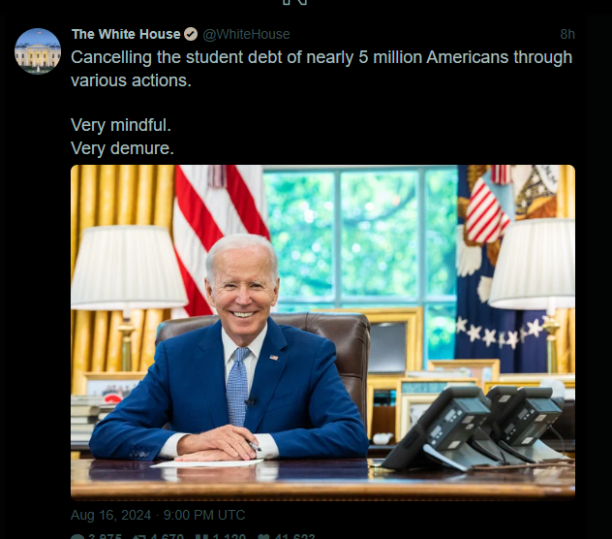Enlarge the Oval Office photo
This screenshot has height=539, width=612.
pyautogui.click(x=322, y=333)
